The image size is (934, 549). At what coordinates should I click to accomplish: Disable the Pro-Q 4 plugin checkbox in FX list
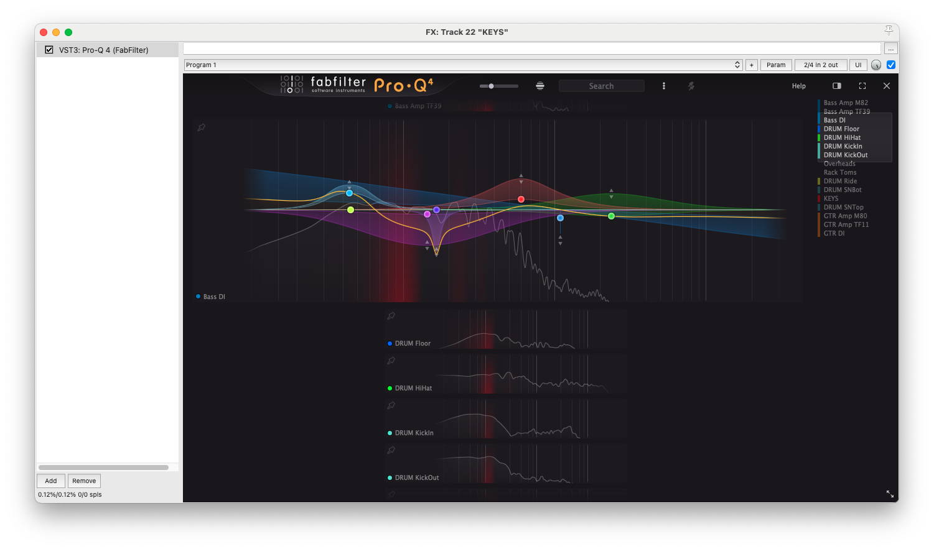(49, 50)
